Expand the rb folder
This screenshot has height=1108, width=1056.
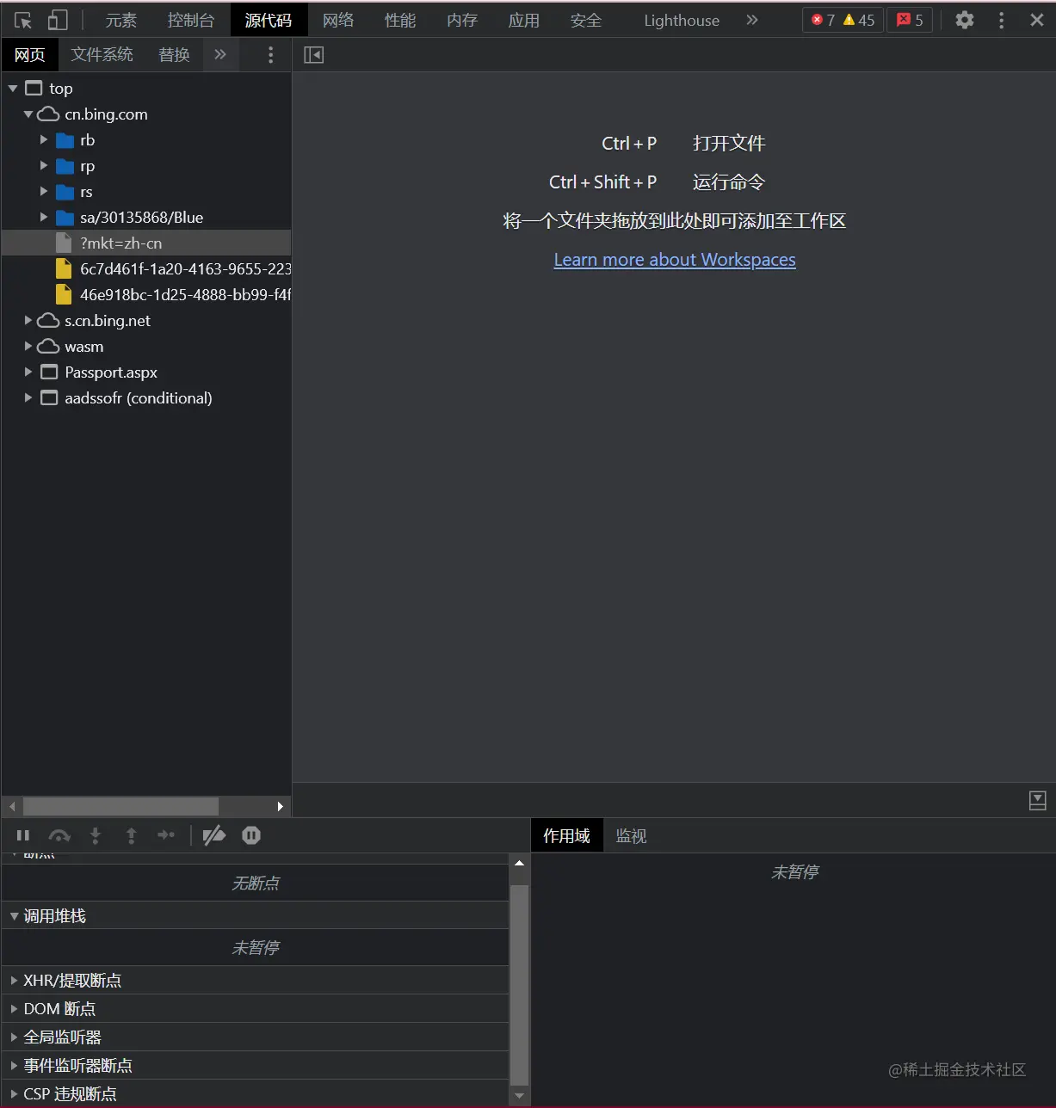pyautogui.click(x=44, y=139)
